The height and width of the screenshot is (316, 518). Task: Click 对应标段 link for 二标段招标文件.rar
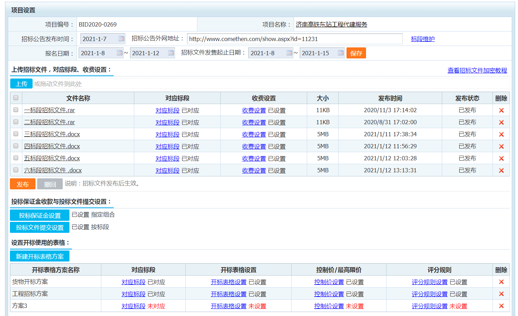click(x=168, y=122)
